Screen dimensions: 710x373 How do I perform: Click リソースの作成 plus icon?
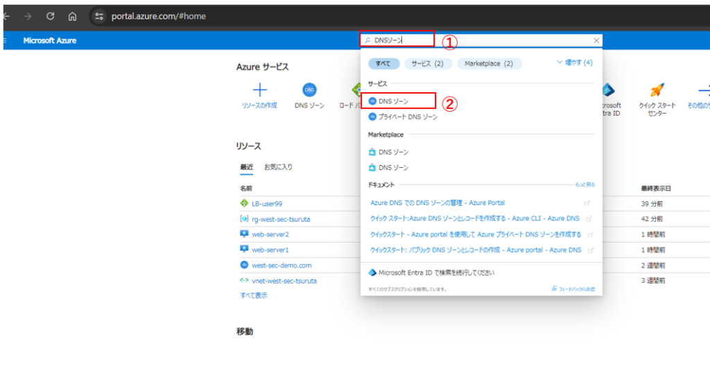click(x=259, y=90)
